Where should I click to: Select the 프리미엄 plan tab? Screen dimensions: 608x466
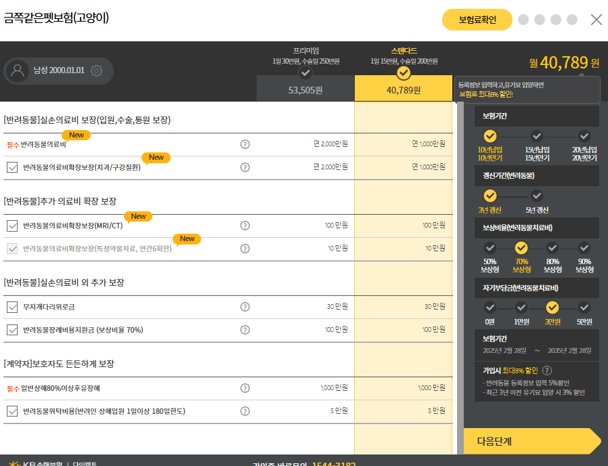[x=305, y=73]
